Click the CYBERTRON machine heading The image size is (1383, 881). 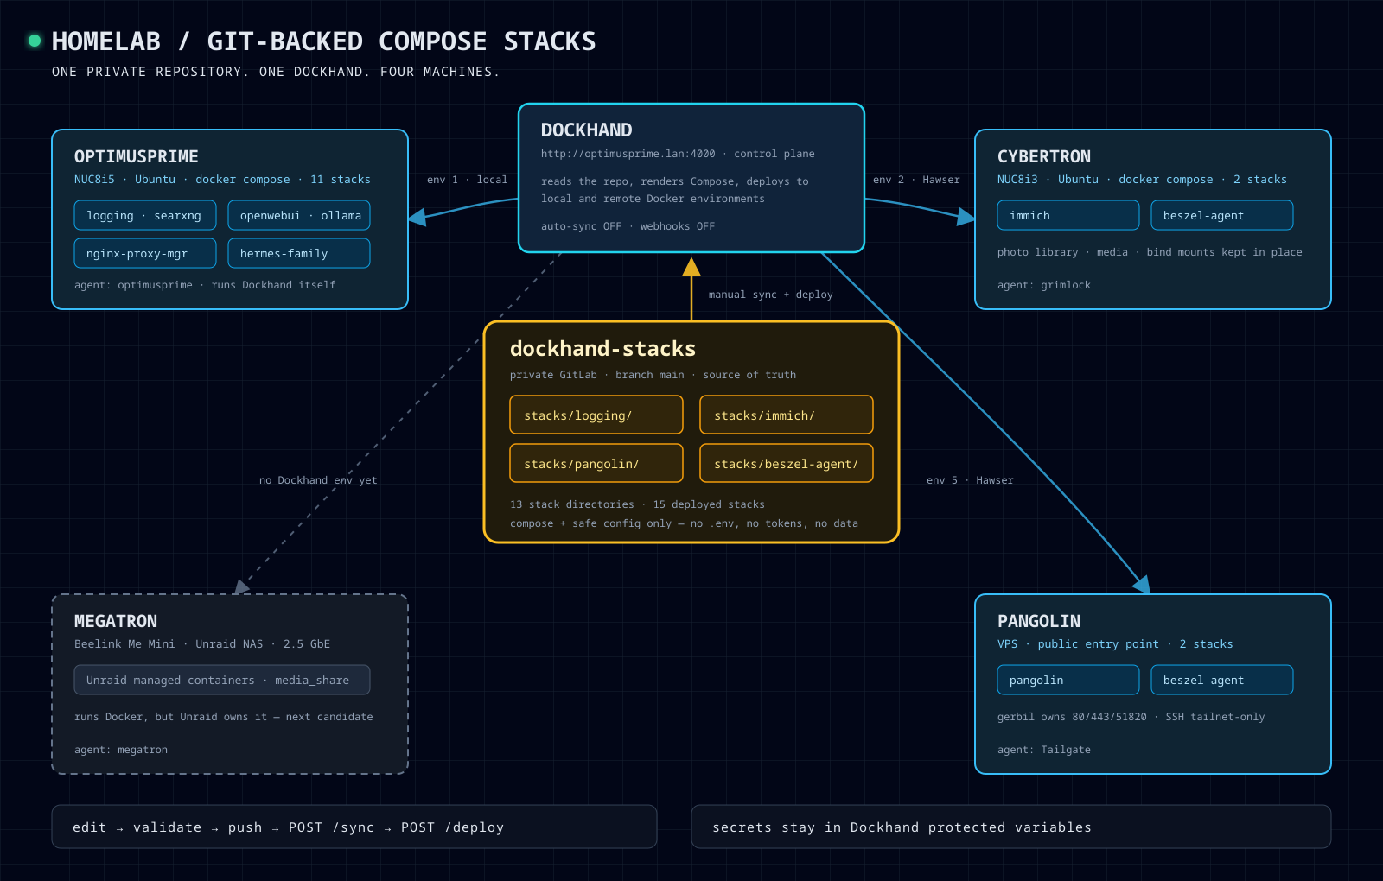(1043, 156)
